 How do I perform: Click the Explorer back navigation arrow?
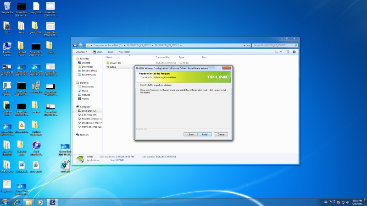coord(76,45)
